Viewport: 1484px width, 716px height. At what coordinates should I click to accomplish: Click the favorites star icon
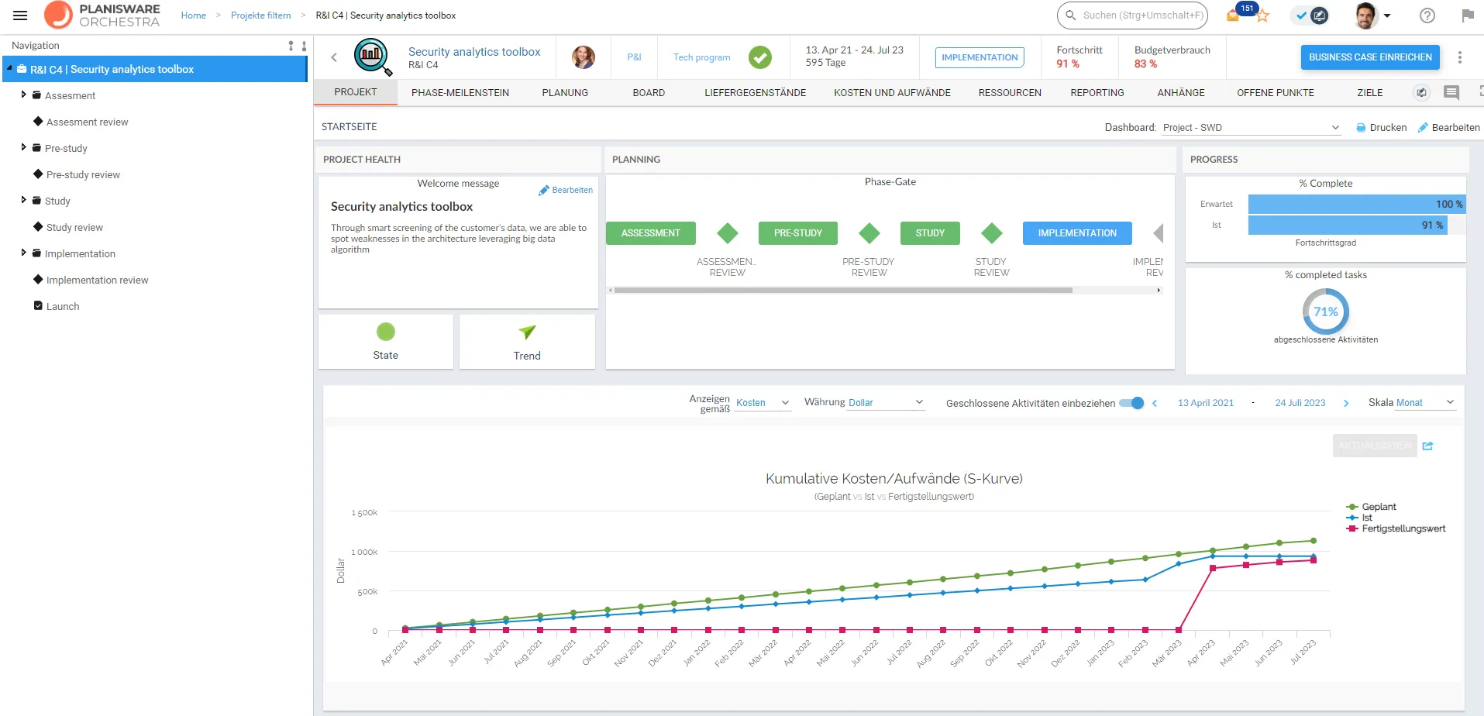pyautogui.click(x=1262, y=15)
